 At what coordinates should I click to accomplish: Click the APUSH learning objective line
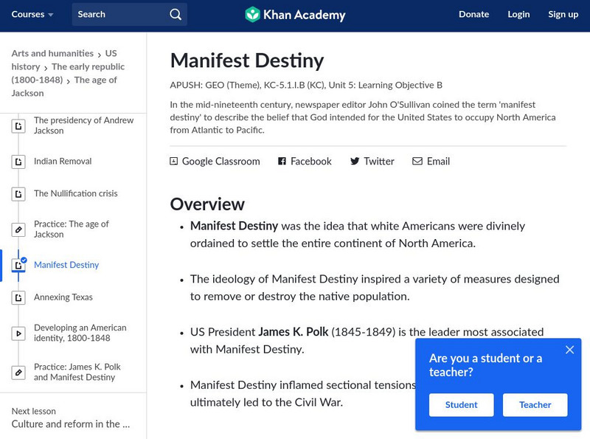[306, 85]
